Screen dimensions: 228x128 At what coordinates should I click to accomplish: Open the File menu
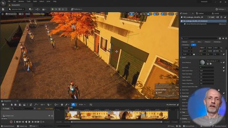tap(9, 1)
